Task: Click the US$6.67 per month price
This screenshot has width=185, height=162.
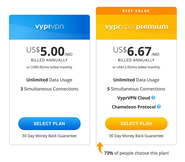Action: [136, 51]
